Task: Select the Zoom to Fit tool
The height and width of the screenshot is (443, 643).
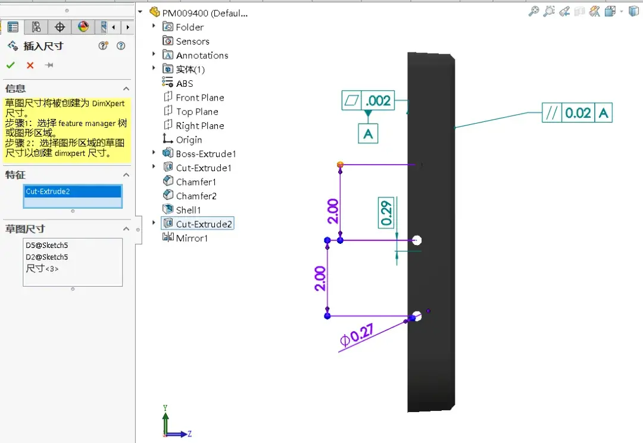Action: point(534,11)
